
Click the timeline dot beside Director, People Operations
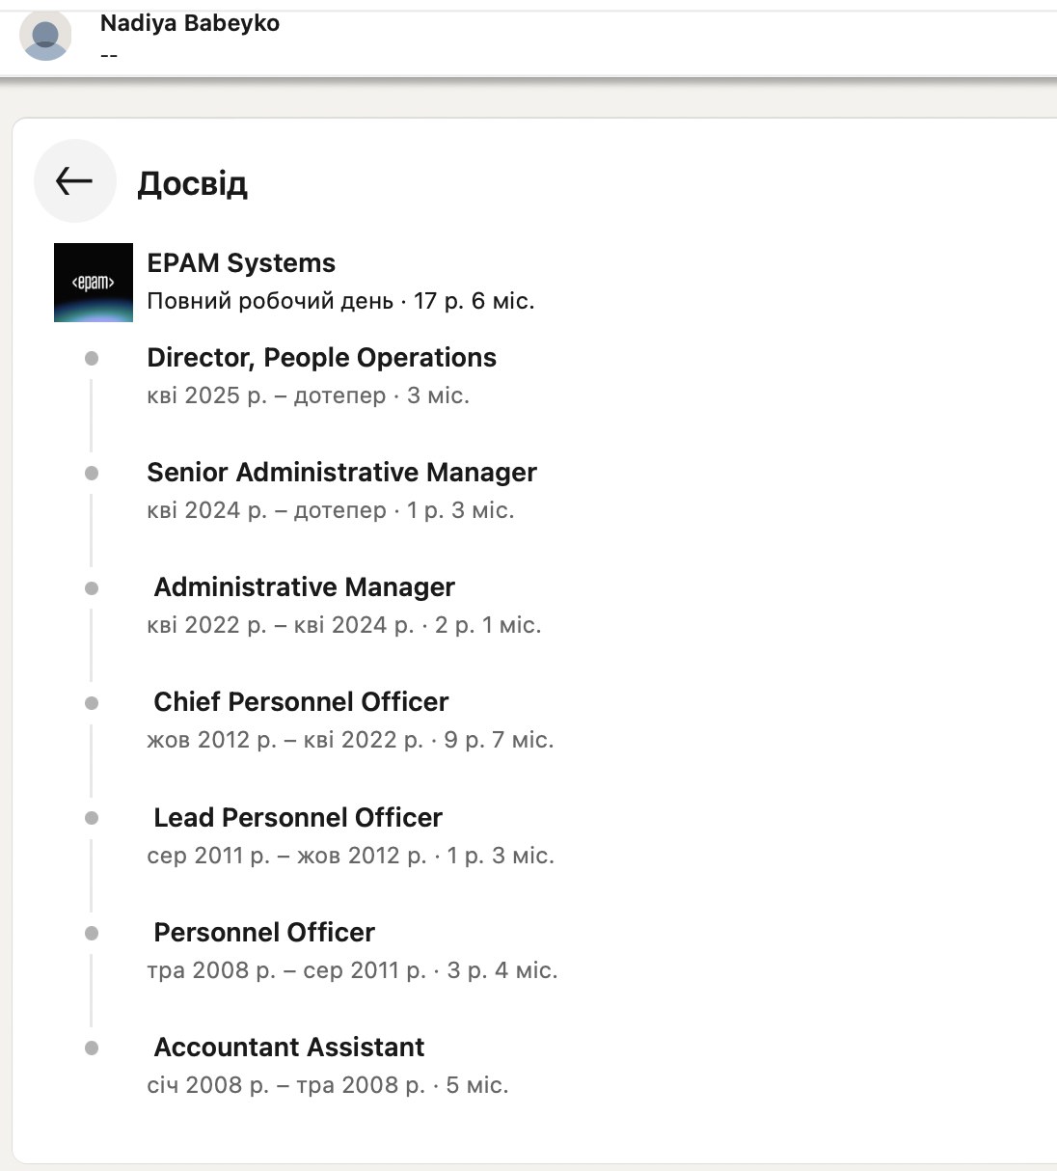92,358
